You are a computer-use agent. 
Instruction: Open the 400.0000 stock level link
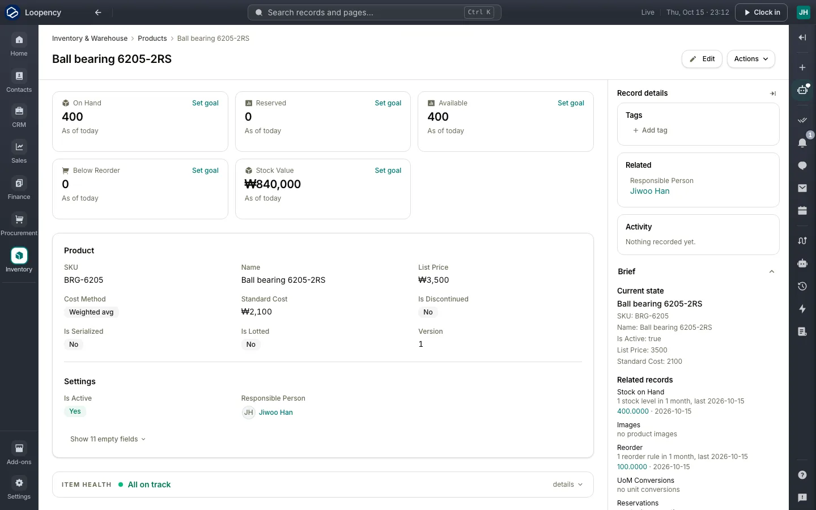(633, 411)
